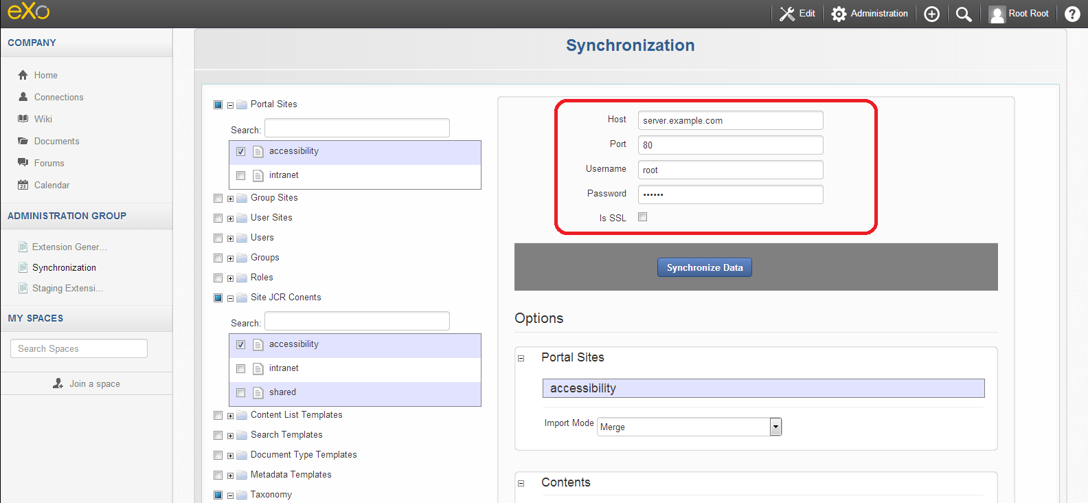Open Wiki in Company menu

click(43, 119)
